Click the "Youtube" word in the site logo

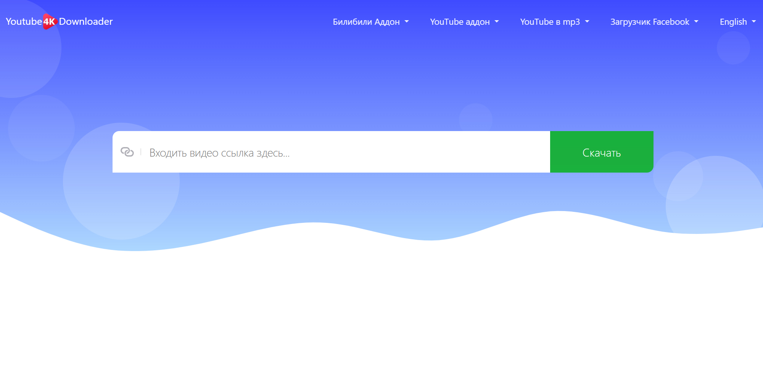pos(24,22)
